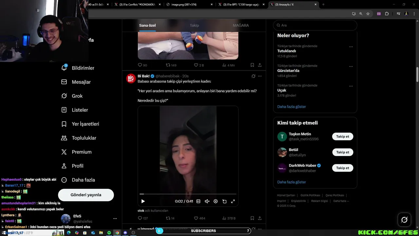Viewport: 419px width, 236px height.
Task: Open the Mesajlar envelope icon
Action: coord(64,82)
